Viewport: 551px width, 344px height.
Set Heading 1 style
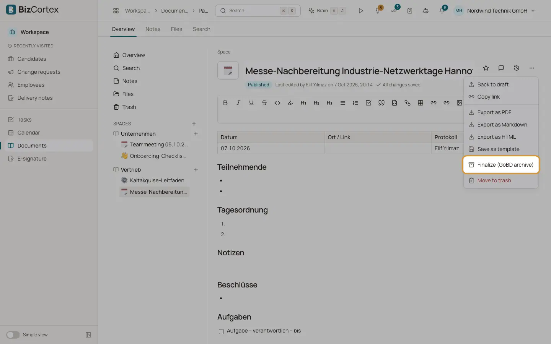point(303,103)
